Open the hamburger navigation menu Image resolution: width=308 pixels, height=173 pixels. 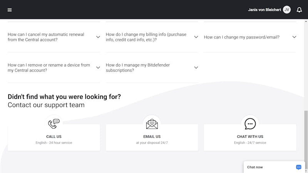tap(10, 10)
